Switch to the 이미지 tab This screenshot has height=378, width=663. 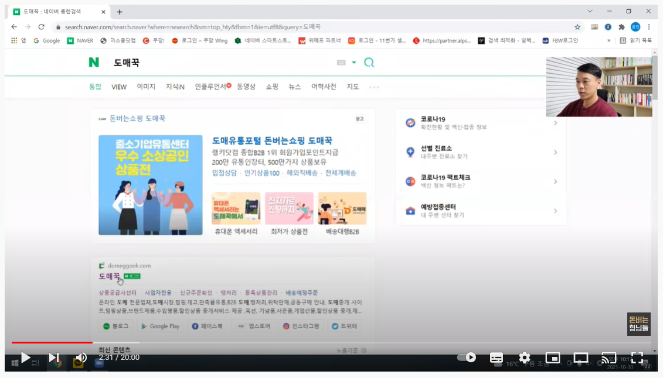146,87
